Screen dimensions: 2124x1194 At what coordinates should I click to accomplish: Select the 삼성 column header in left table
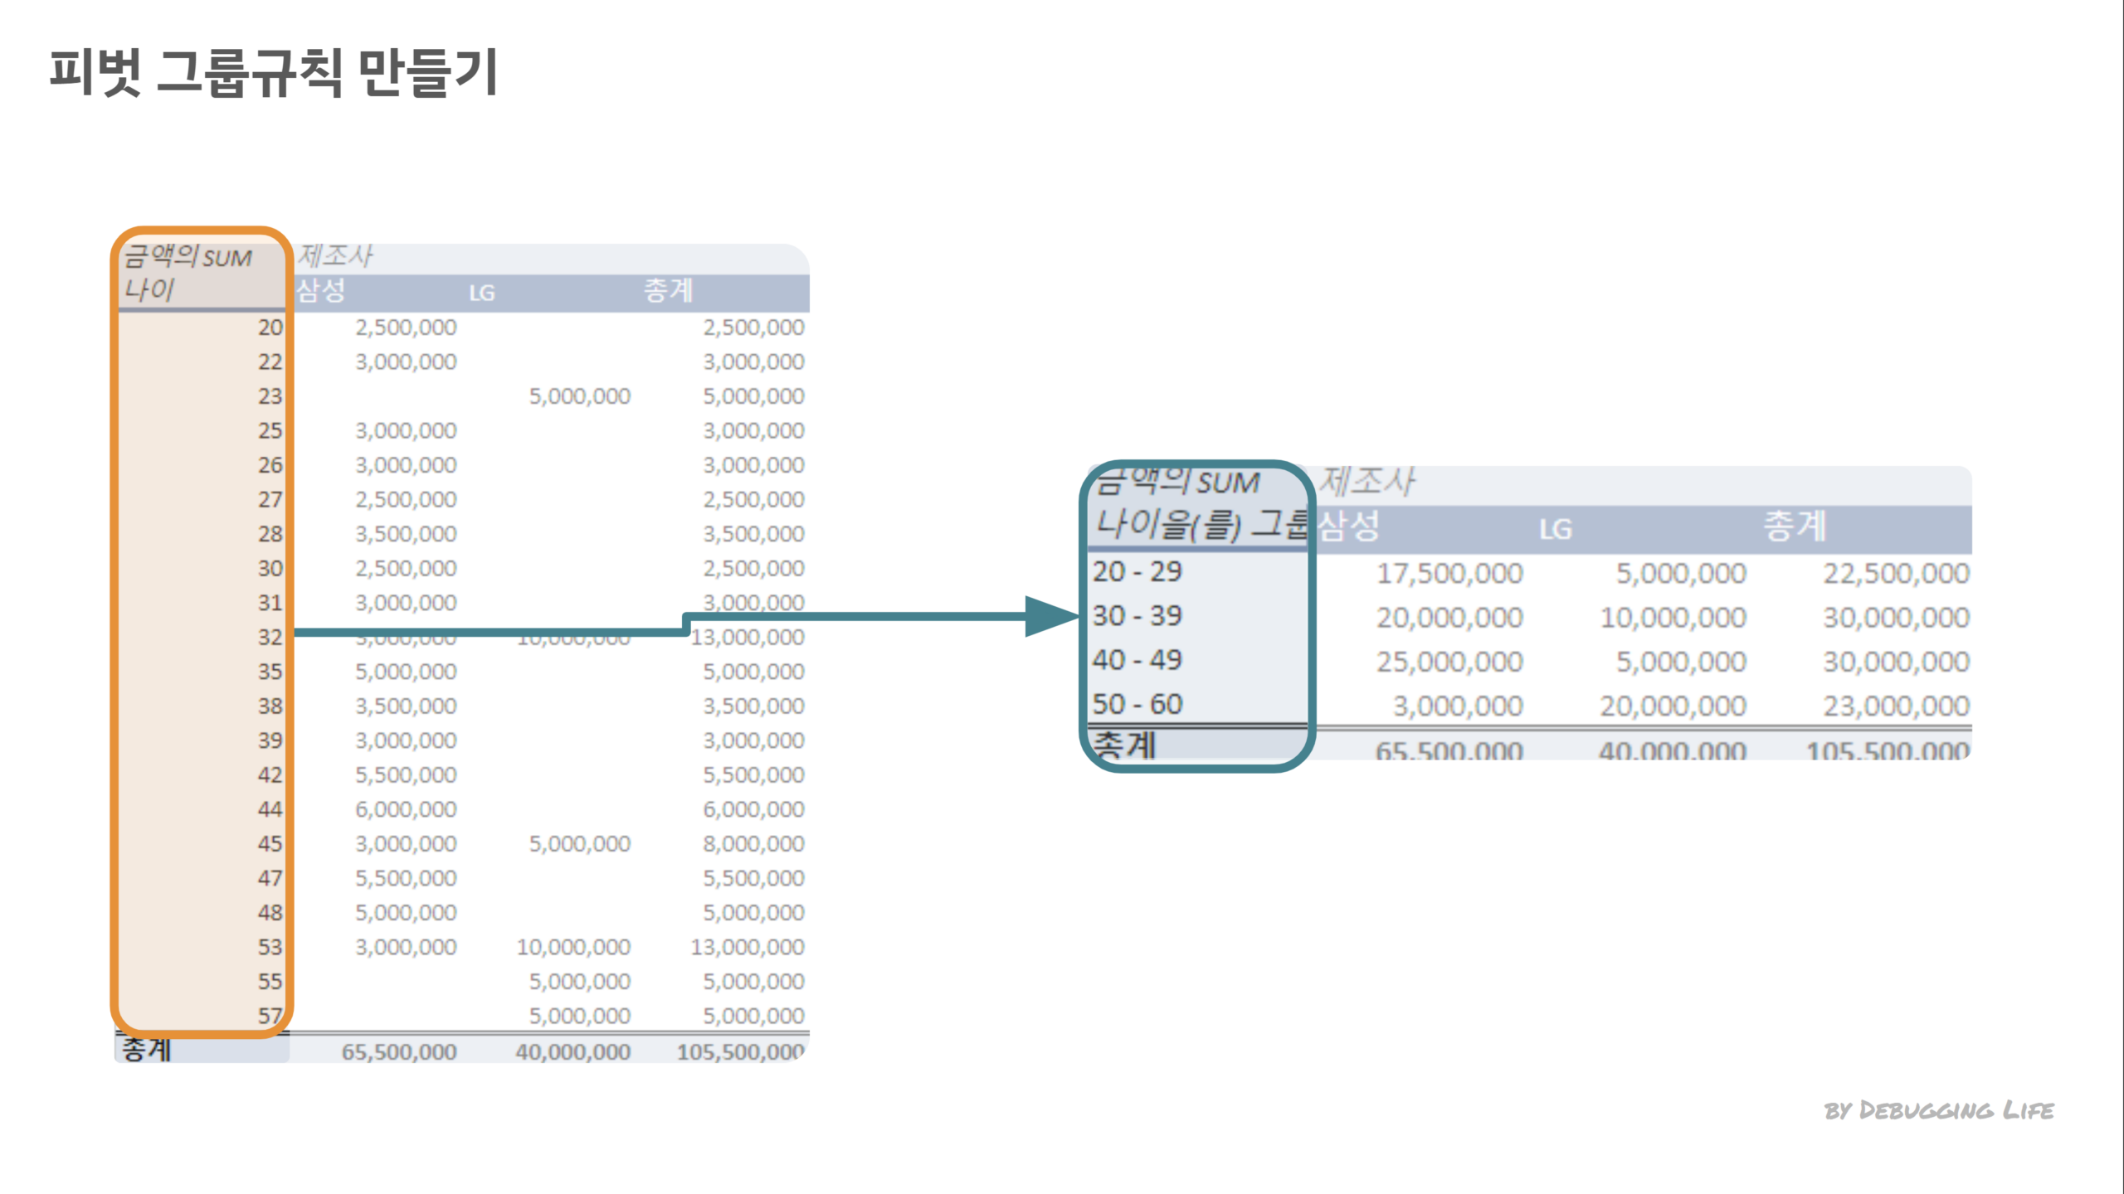pos(321,291)
